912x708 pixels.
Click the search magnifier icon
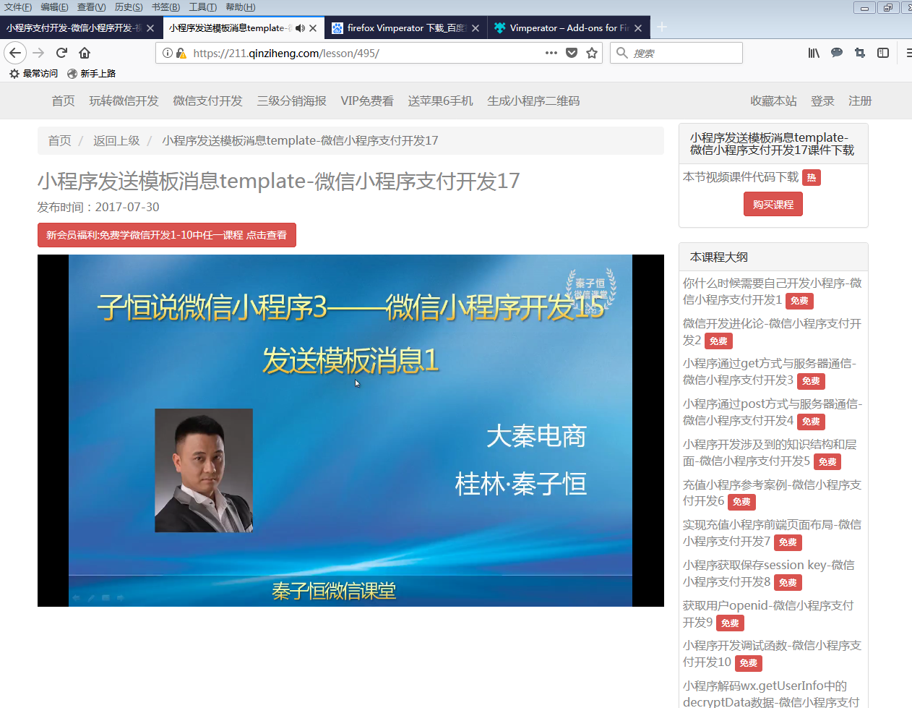point(621,53)
